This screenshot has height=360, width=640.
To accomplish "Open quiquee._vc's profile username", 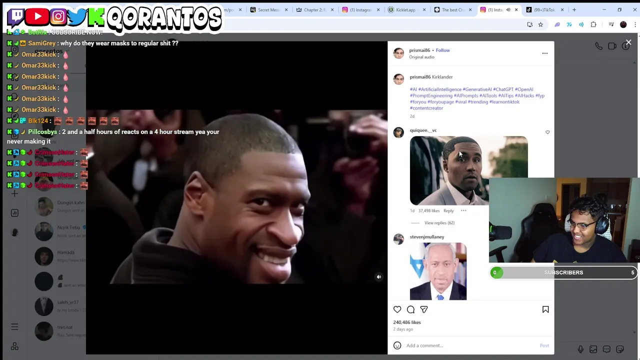I will 423,130.
